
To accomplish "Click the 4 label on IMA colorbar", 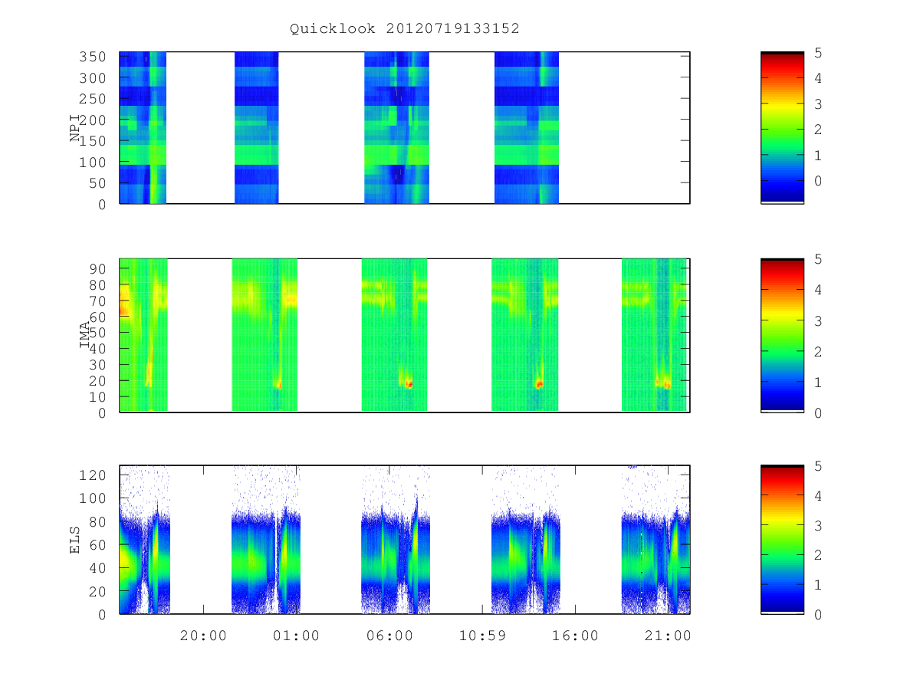I will point(817,291).
